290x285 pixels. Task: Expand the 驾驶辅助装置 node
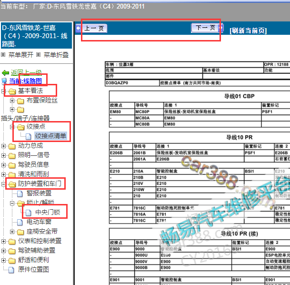3,251
